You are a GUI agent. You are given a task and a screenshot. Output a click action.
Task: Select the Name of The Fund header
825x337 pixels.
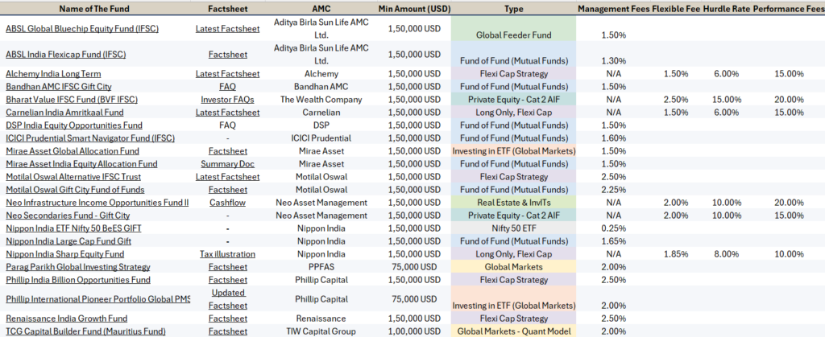click(95, 9)
